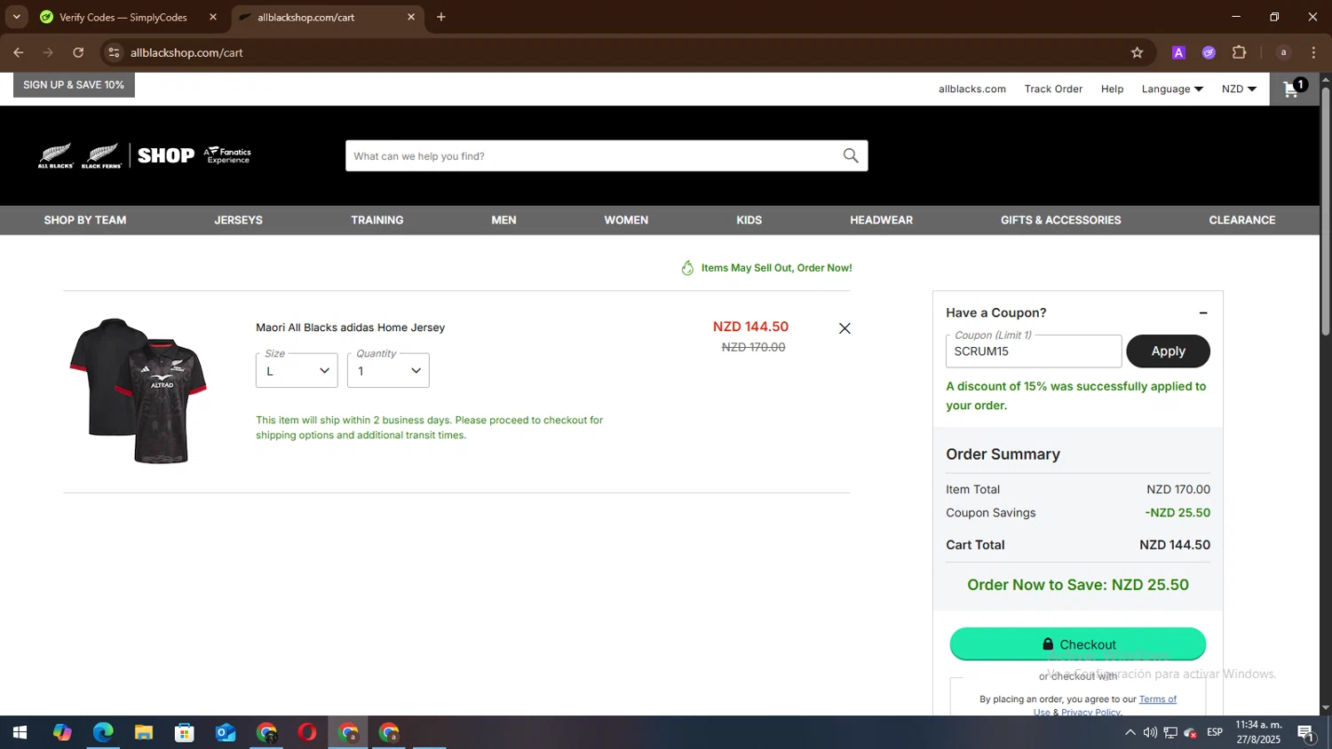
Task: Open the shopping cart icon
Action: pos(1294,88)
